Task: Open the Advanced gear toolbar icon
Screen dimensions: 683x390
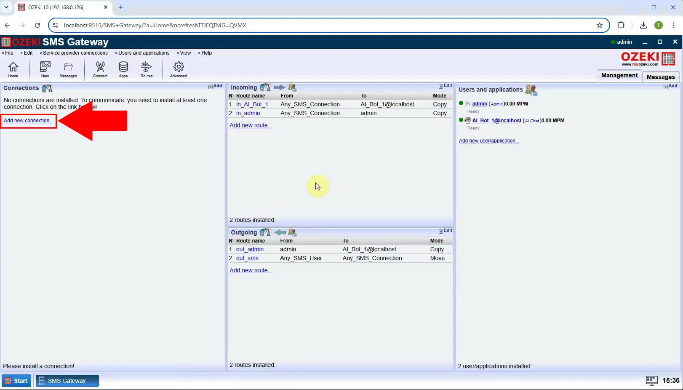Action: (179, 69)
